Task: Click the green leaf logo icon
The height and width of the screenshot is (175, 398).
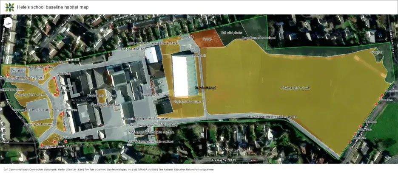Action: point(10,7)
